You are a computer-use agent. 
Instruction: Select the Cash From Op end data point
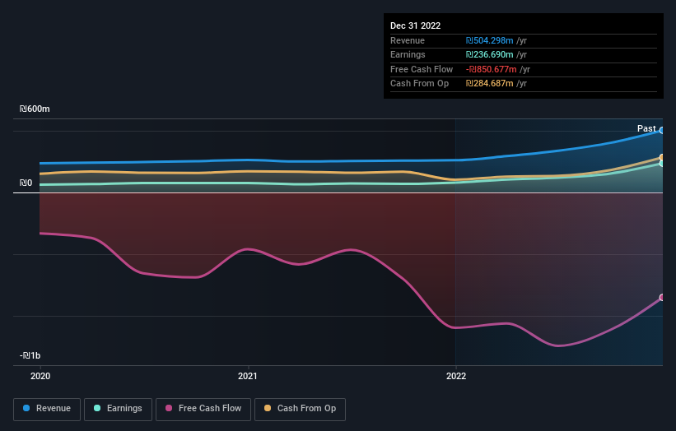click(x=662, y=157)
